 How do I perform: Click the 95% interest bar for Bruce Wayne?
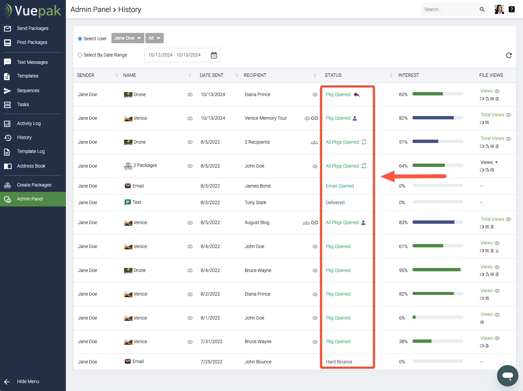(437, 270)
